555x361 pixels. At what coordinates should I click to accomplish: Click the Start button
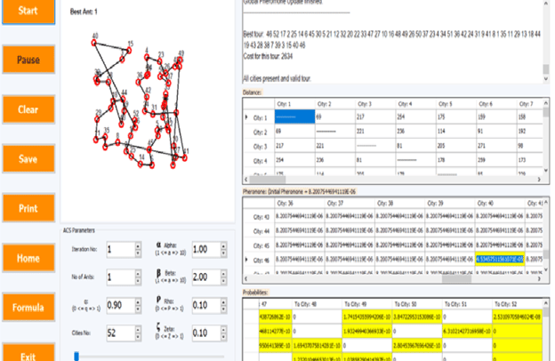[28, 12]
